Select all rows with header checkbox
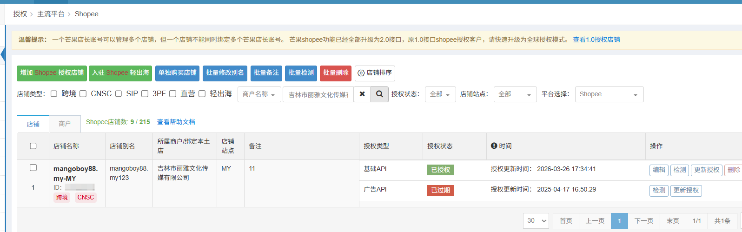This screenshot has height=232, width=742. (x=33, y=146)
